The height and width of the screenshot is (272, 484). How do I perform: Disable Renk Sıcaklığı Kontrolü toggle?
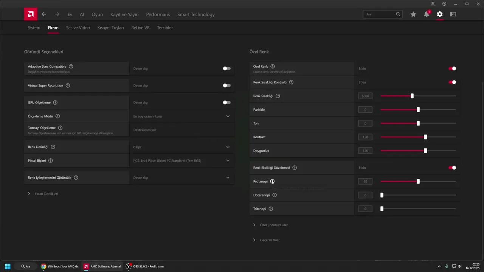(452, 82)
